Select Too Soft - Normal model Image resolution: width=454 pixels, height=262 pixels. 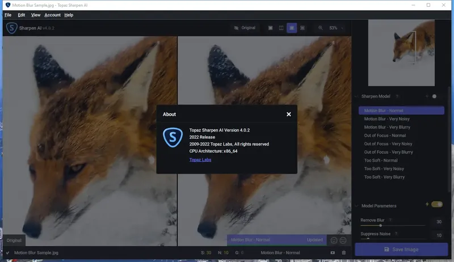401,160
